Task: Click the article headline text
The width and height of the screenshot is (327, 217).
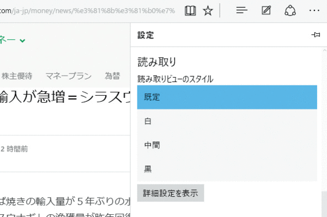Action: pos(65,97)
